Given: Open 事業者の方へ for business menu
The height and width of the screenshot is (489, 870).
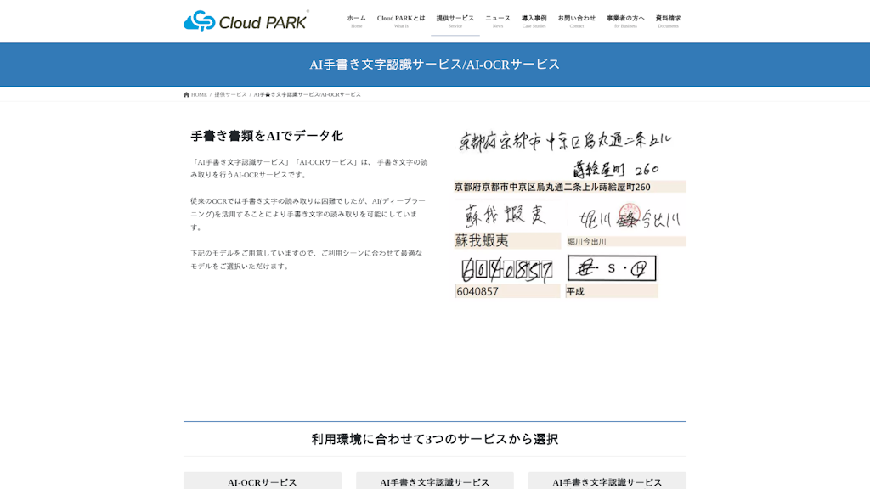Looking at the screenshot, I should (625, 20).
